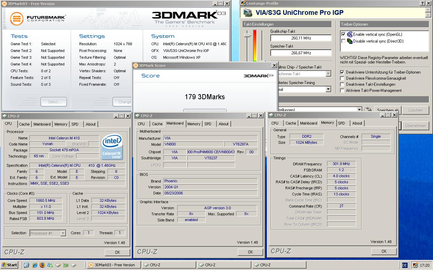Open the Synchroner Takt dropdown
This screenshot has width=433, height=270.
tap(328, 74)
